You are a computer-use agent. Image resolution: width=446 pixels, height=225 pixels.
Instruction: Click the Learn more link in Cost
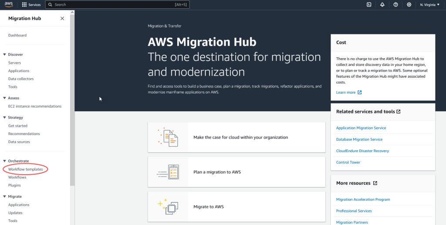[x=345, y=92]
